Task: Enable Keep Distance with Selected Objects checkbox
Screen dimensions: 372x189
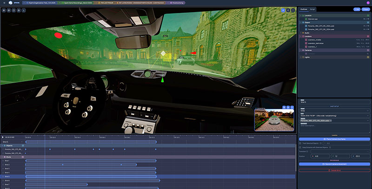Action: click(x=300, y=147)
